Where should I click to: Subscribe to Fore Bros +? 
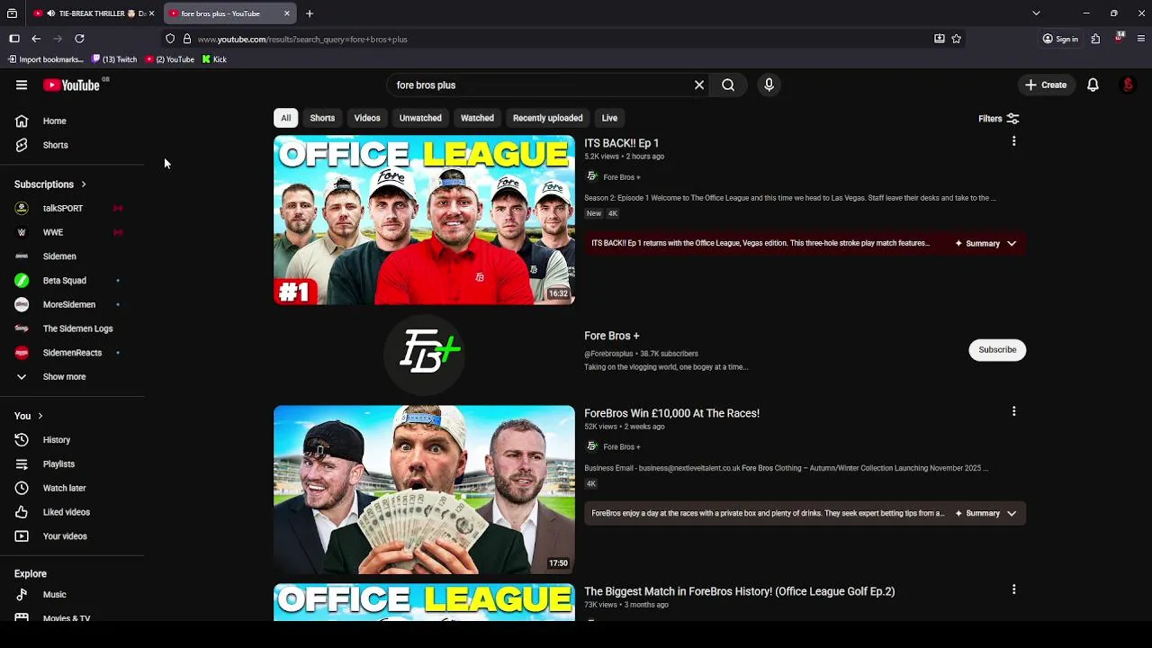coord(997,349)
